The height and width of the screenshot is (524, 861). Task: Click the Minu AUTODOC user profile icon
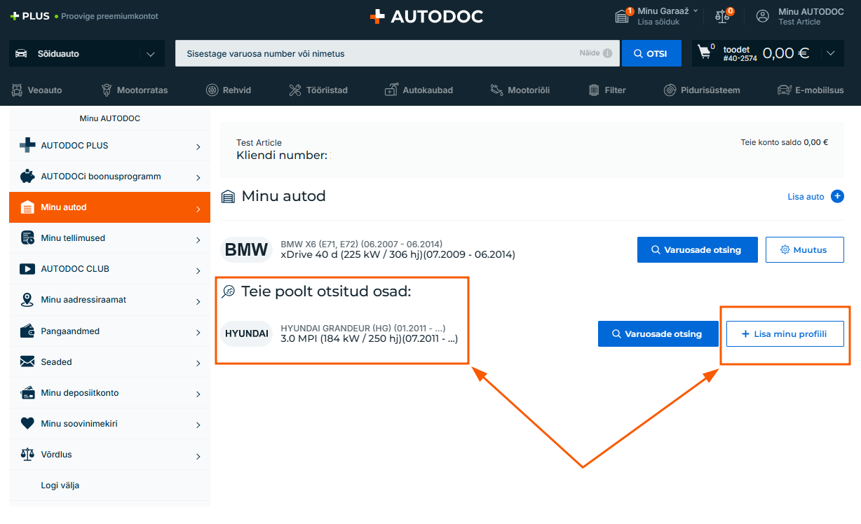tap(762, 16)
